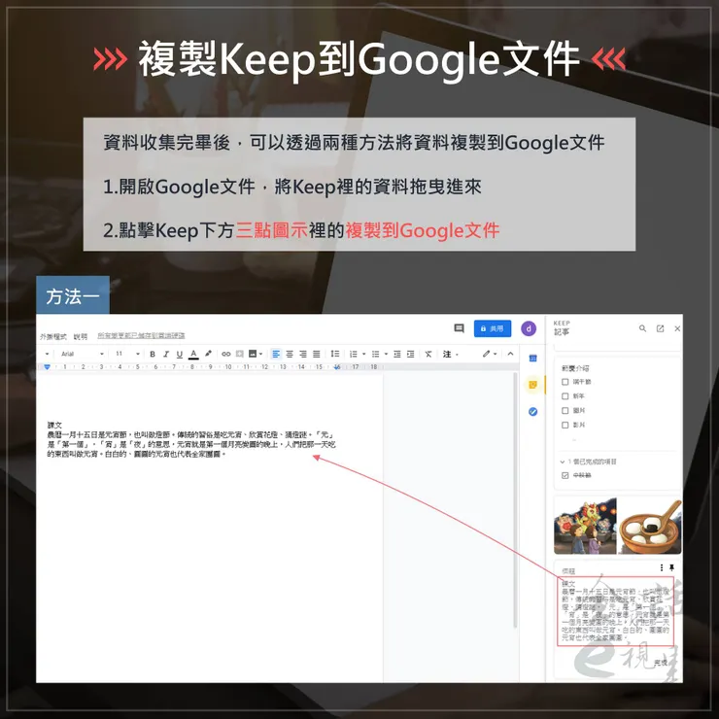Toggle bold formatting in Docs toolbar

(x=153, y=354)
